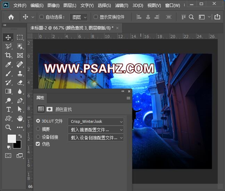Swap foreground and background colors
225x191 pixels.
point(20,136)
